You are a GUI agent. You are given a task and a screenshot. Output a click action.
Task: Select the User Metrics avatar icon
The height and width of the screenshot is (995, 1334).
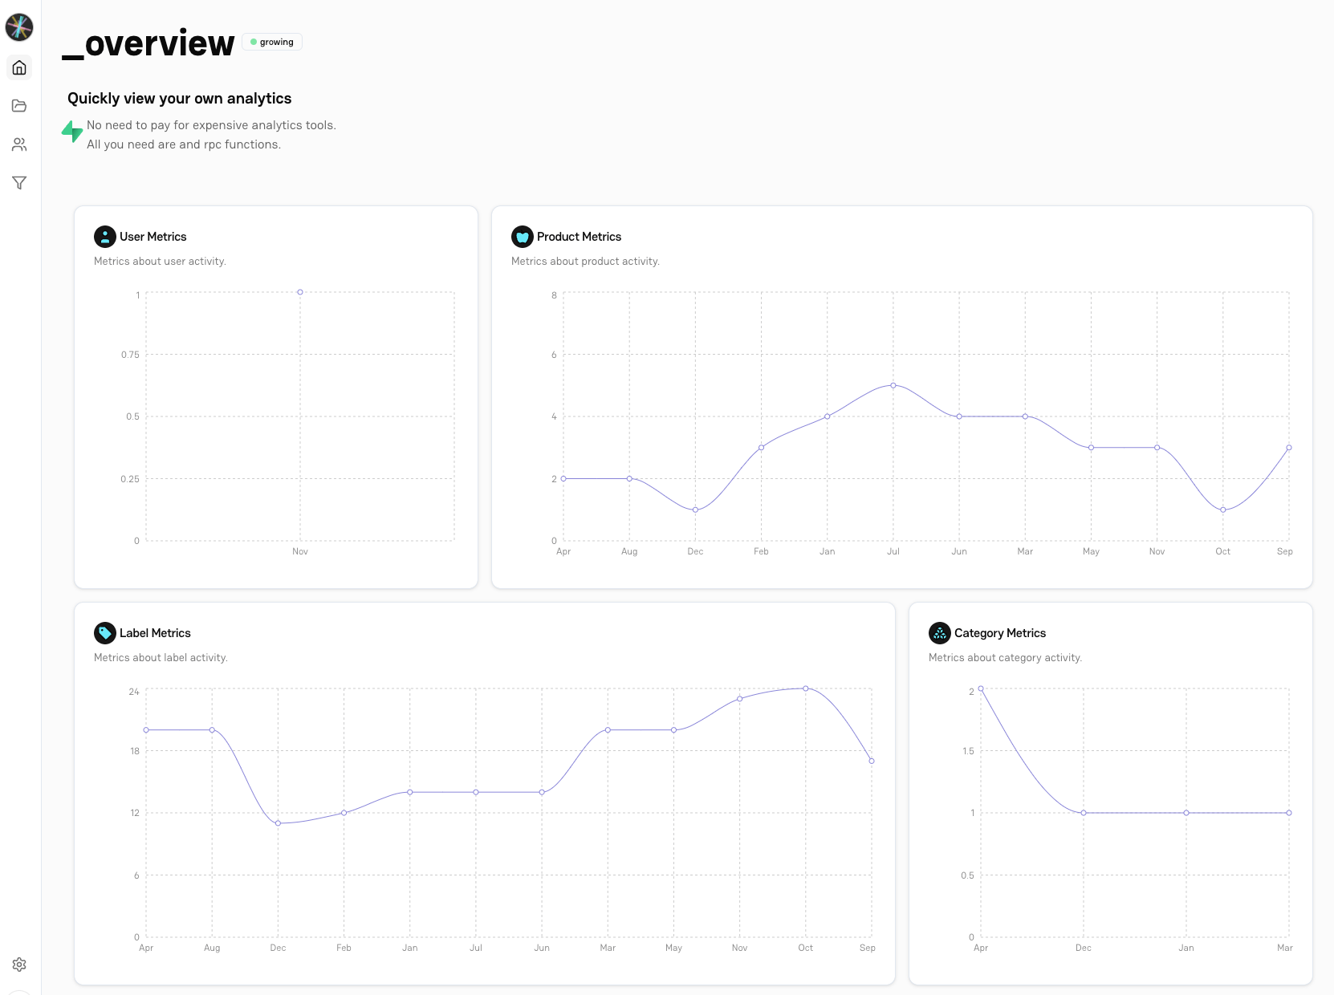tap(104, 237)
